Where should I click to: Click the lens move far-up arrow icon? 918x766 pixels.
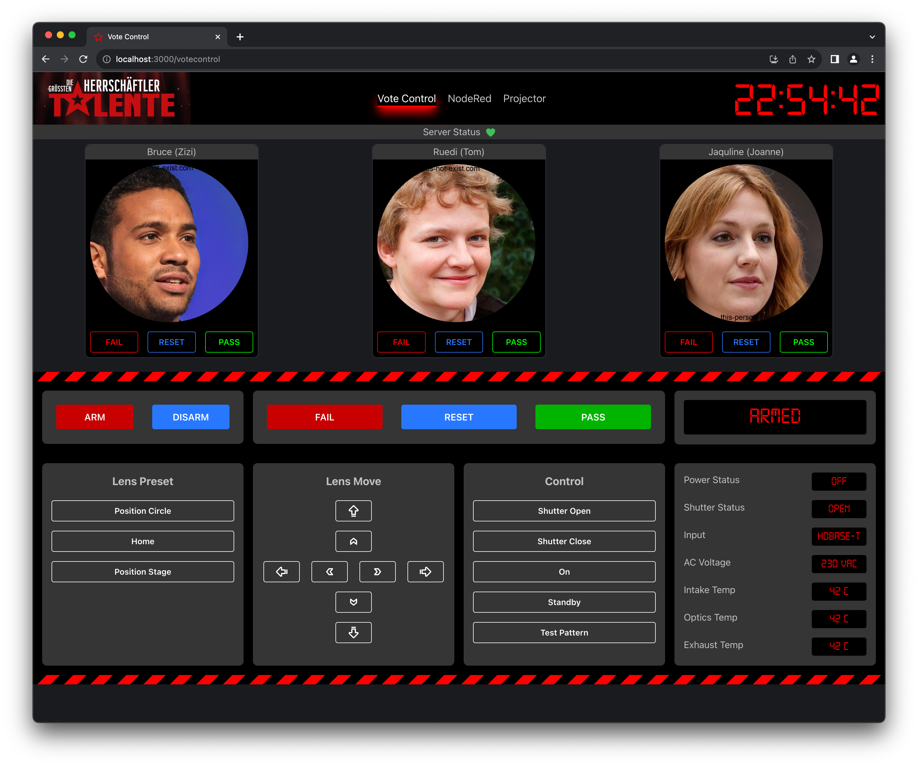pyautogui.click(x=353, y=510)
